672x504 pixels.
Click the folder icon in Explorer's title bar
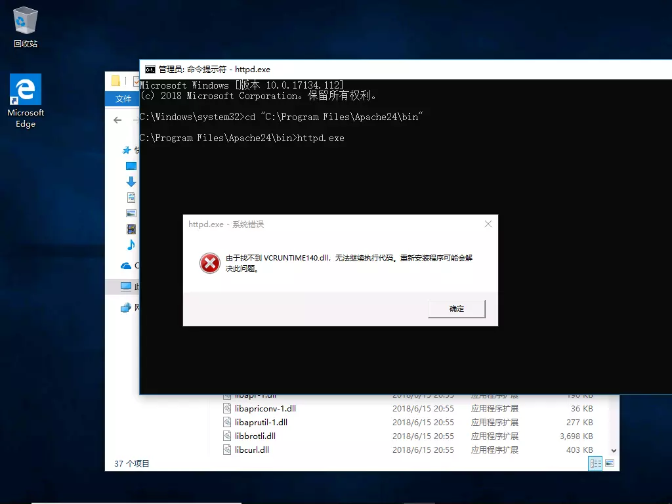click(x=115, y=81)
